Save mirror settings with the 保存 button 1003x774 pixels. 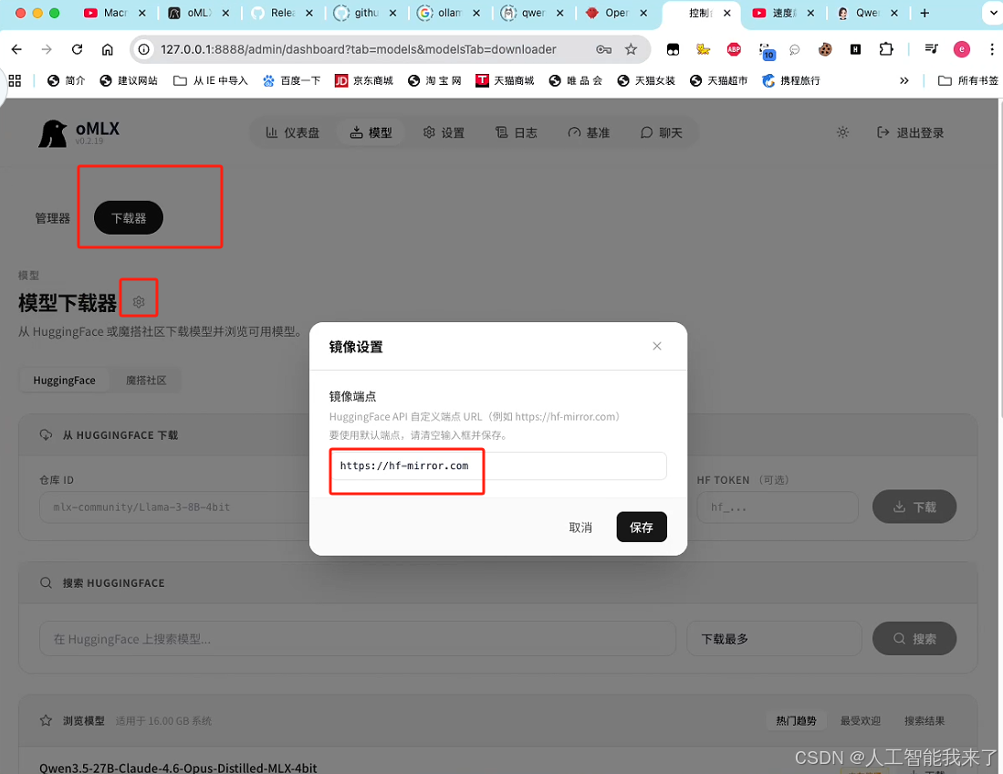click(642, 527)
